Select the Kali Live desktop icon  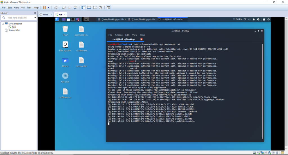tap(65, 78)
